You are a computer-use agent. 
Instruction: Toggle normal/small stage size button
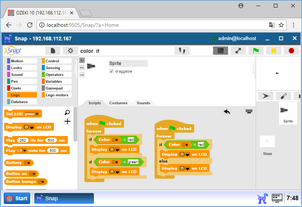coord(220,51)
